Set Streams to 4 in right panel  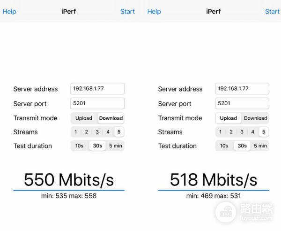coord(253,132)
